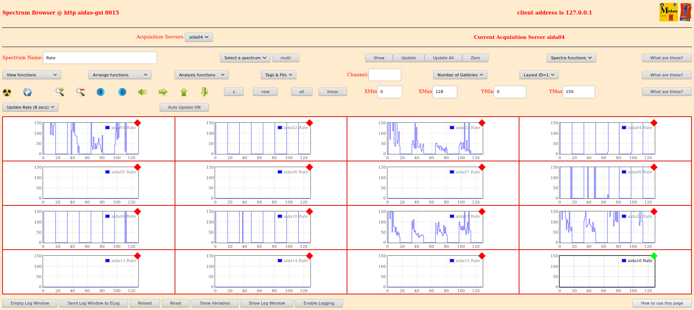Open the Analysis functions menu
694x310 pixels.
(x=202, y=75)
